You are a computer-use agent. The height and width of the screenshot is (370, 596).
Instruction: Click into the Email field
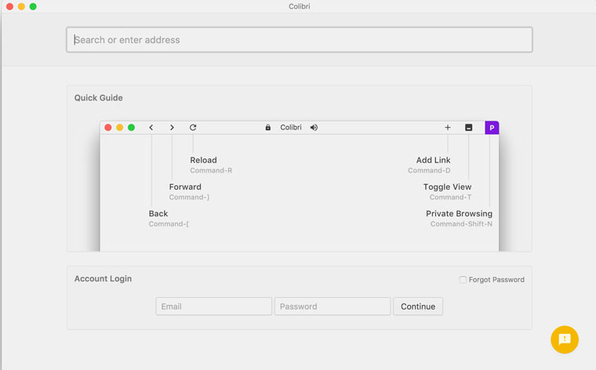click(213, 307)
